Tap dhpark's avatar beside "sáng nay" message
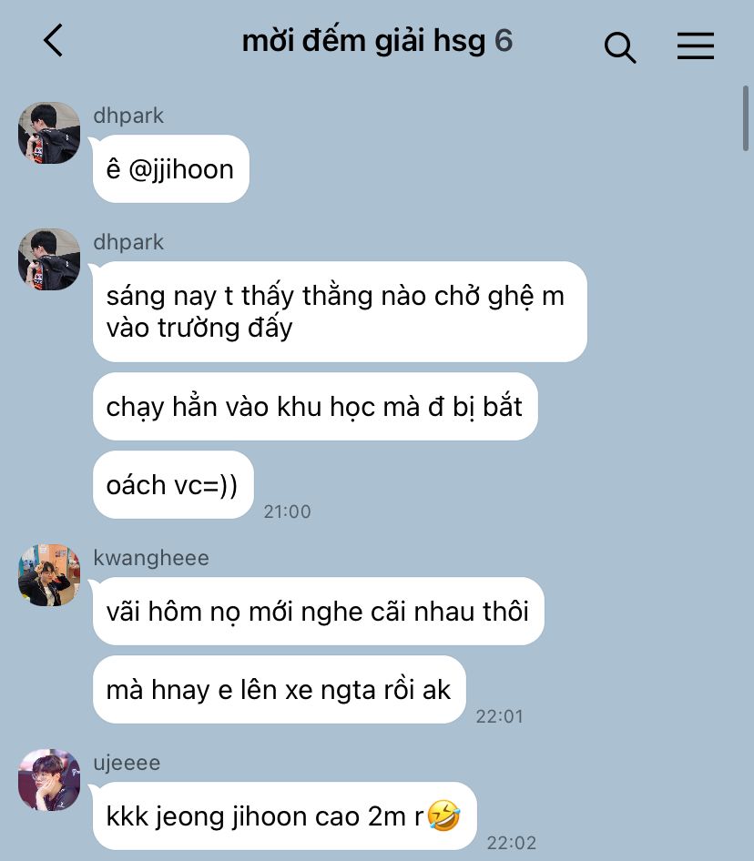 49,259
